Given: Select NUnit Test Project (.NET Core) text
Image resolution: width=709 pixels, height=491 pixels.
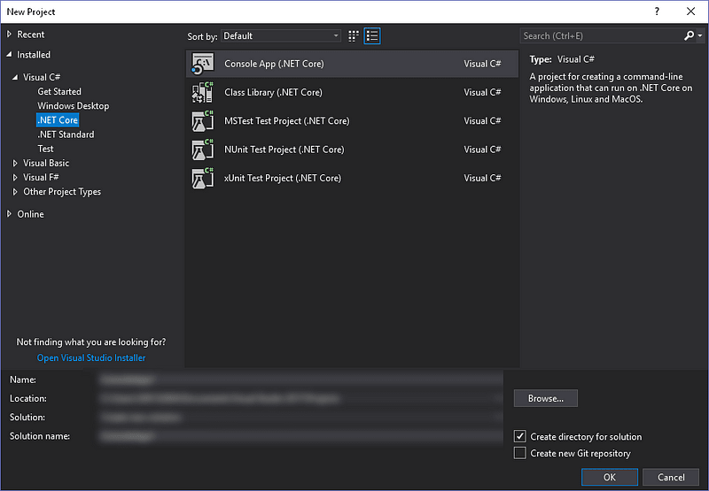Looking at the screenshot, I should pos(284,150).
